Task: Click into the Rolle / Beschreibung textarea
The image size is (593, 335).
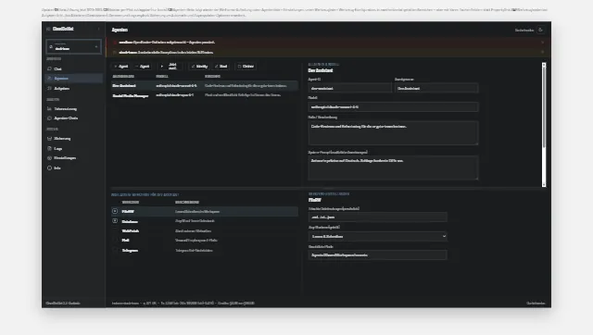Action: point(393,133)
